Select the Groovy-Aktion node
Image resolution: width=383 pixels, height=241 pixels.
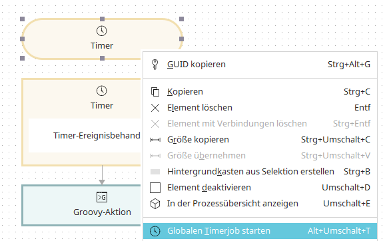click(81, 205)
